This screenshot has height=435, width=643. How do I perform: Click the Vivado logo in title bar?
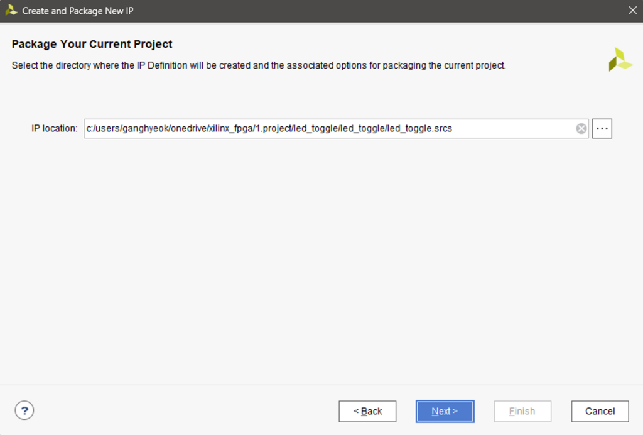coord(11,11)
